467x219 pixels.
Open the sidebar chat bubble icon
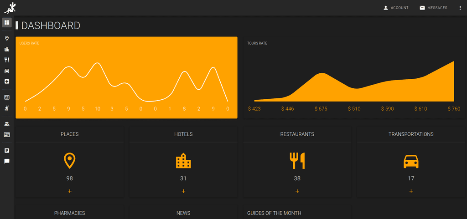[x=7, y=161]
